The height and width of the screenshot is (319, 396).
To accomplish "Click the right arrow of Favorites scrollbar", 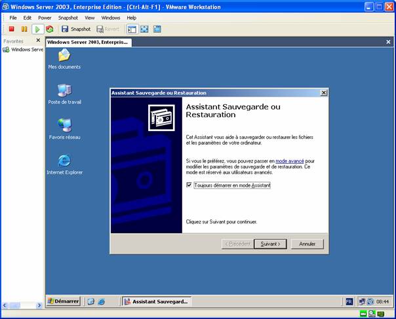I will coord(39,305).
